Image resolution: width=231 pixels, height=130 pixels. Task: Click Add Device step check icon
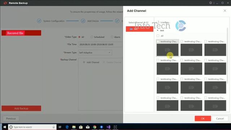pyautogui.click(x=83, y=21)
